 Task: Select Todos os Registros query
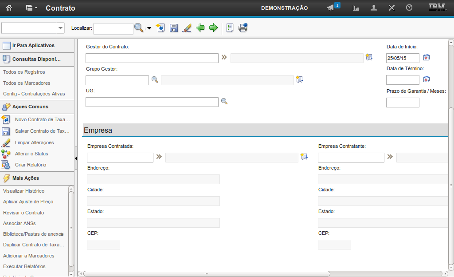click(24, 72)
